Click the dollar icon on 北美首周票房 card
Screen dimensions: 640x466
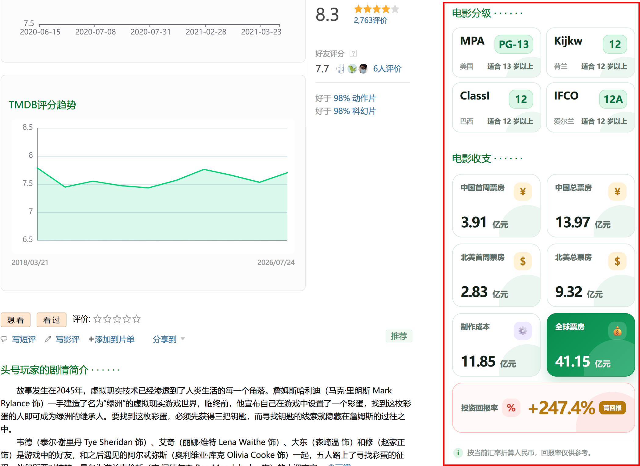(523, 261)
